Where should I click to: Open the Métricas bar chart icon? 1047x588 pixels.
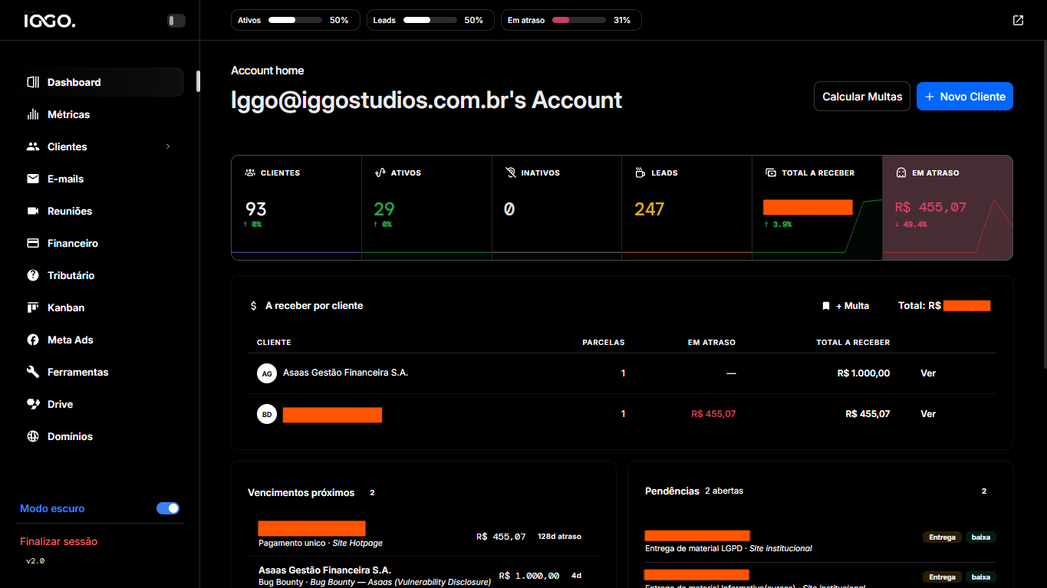pyautogui.click(x=33, y=114)
